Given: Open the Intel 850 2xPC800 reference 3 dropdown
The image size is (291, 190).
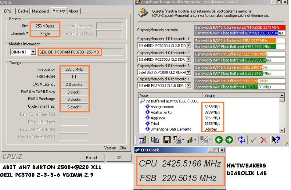Looking at the screenshot, I should [188, 72].
